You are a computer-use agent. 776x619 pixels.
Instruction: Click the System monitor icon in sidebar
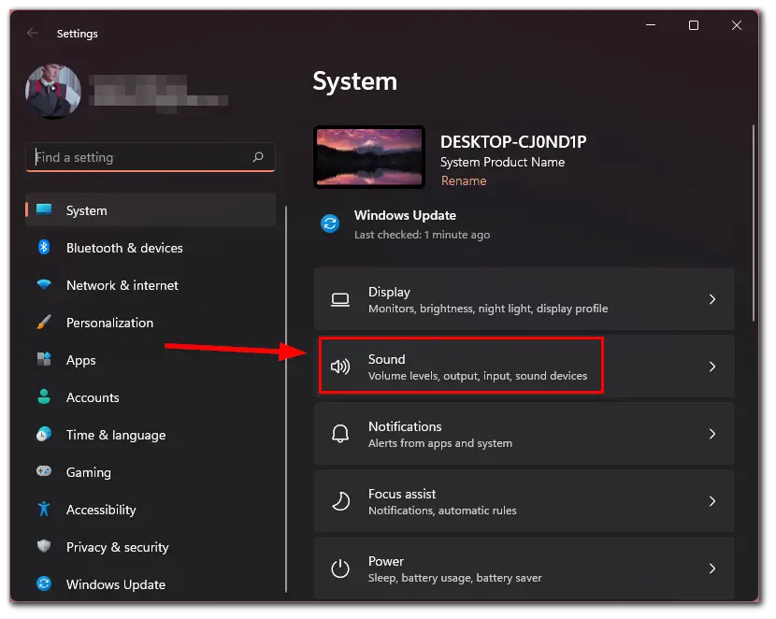44,209
